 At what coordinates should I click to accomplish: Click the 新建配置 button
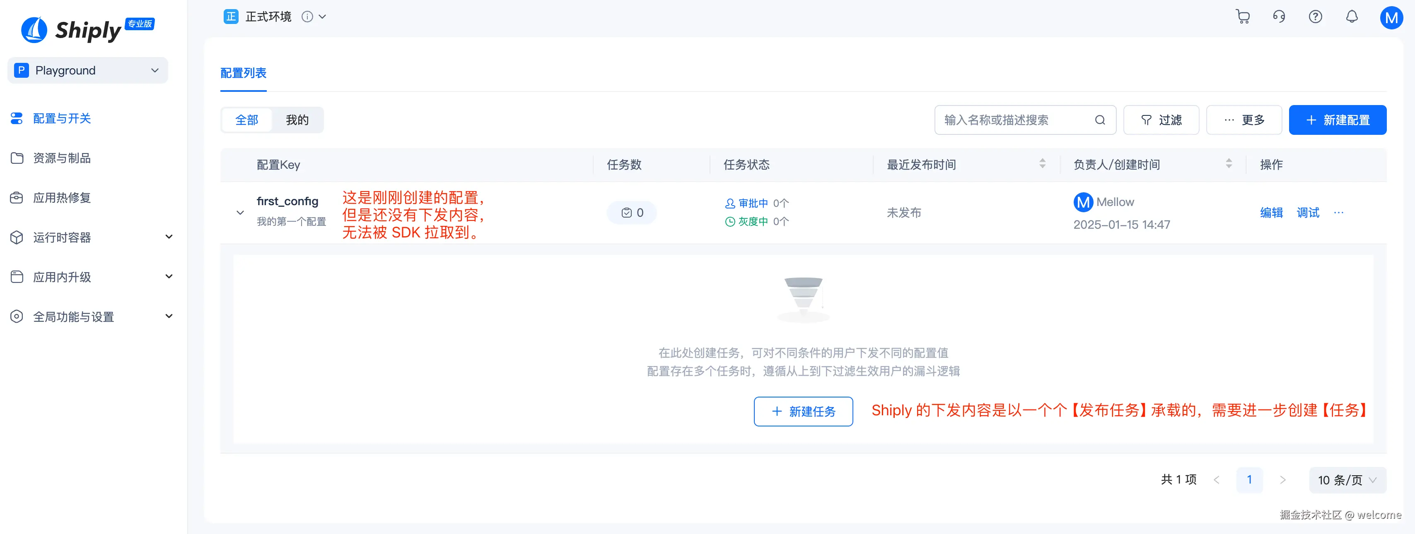click(1337, 120)
